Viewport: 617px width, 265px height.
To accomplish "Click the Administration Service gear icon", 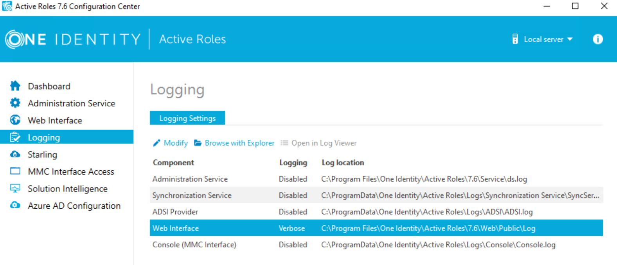I will [15, 103].
